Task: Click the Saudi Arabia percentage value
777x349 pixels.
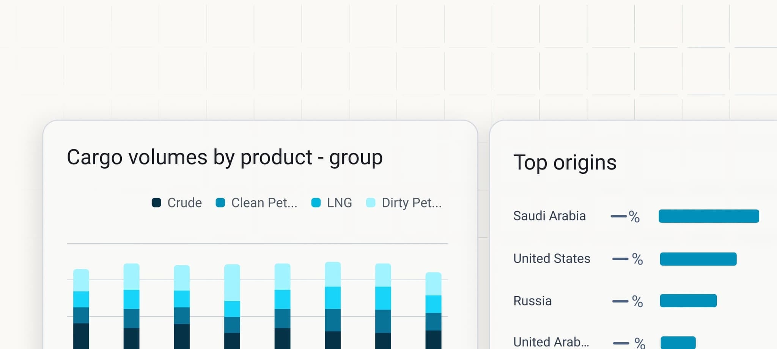Action: (625, 217)
